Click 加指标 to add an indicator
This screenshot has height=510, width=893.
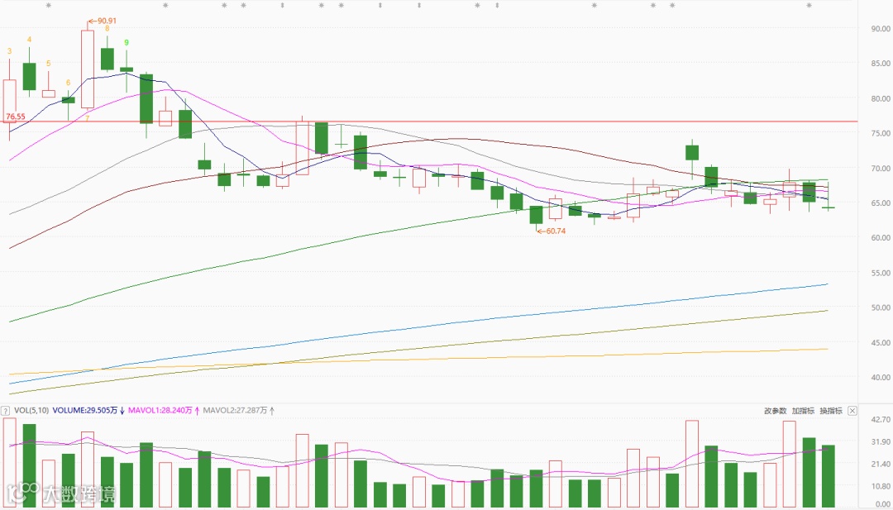point(803,410)
